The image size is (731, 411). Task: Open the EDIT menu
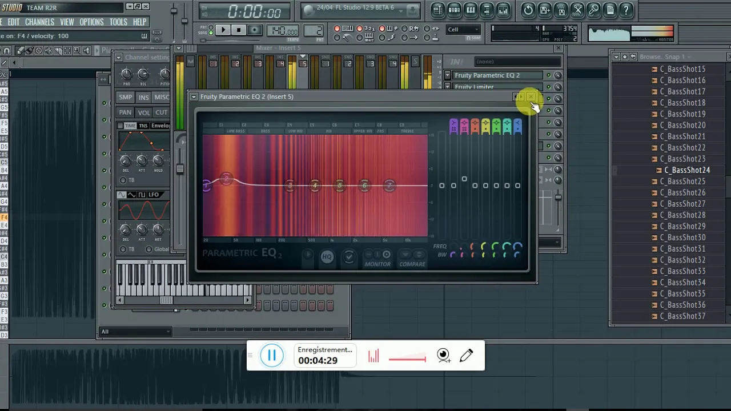click(x=14, y=22)
